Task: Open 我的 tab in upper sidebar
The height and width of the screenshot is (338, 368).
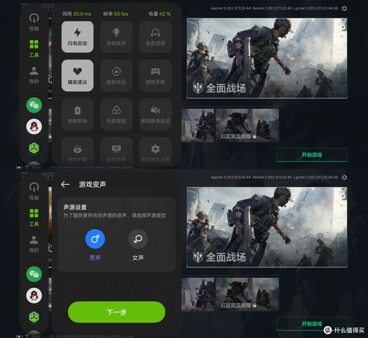Action: coord(34,75)
